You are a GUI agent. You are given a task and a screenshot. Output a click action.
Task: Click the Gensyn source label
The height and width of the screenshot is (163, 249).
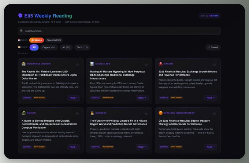[x=31, y=113]
